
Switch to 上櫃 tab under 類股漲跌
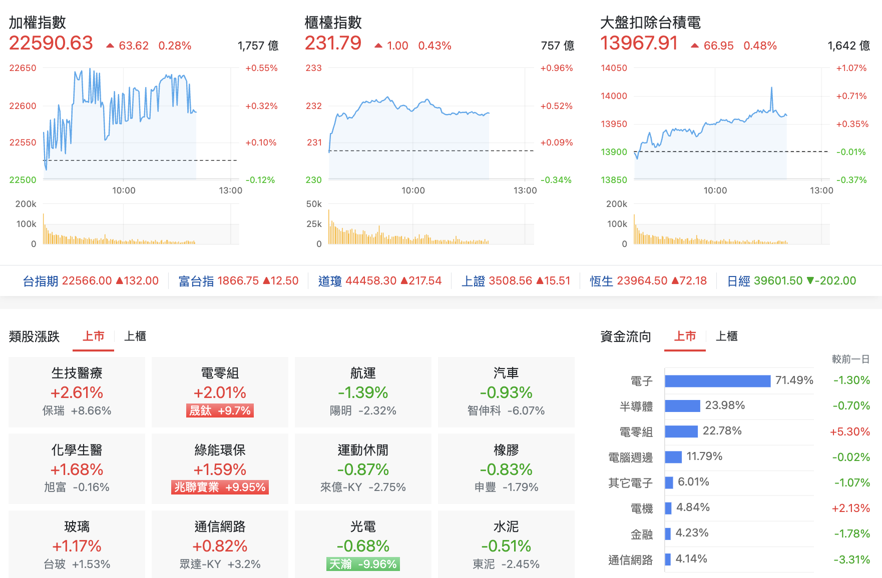click(135, 336)
